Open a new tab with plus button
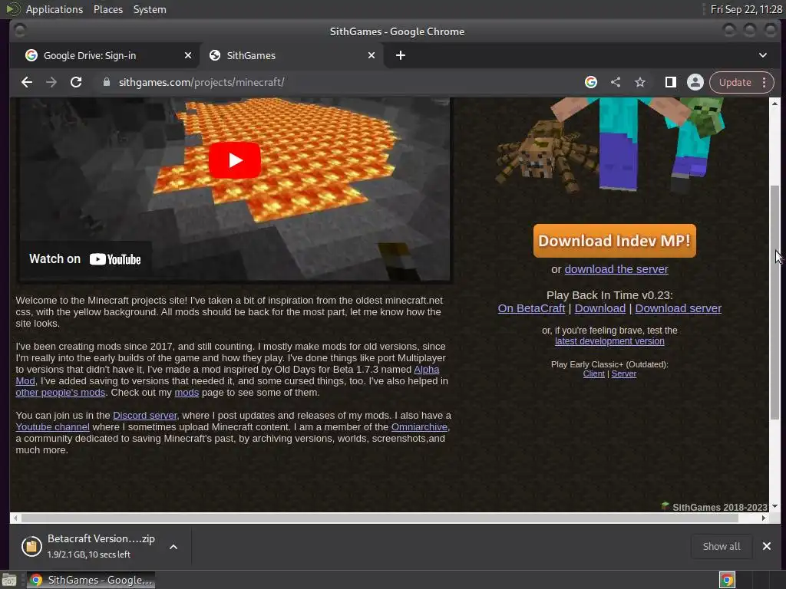This screenshot has width=786, height=589. click(401, 55)
